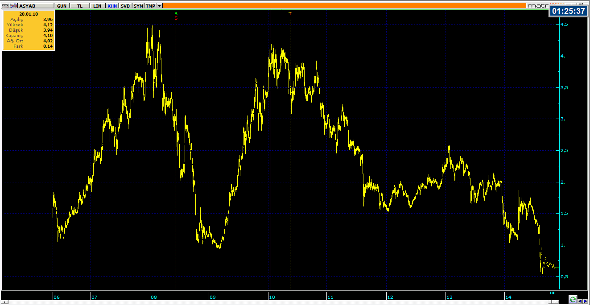Open the chart indicators wave icon
The height and width of the screenshot is (305, 590).
tap(13, 6)
